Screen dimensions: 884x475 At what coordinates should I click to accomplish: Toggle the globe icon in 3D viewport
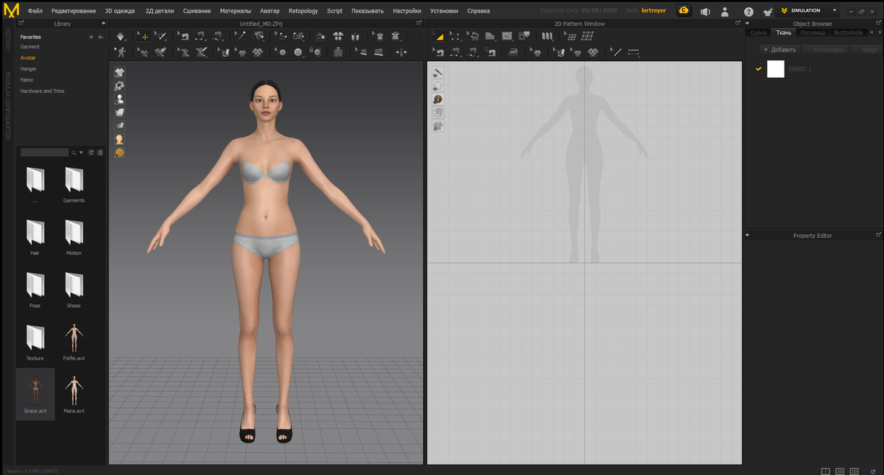pos(119,152)
